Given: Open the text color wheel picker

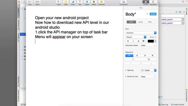Looking at the screenshot, I should 155,41.
